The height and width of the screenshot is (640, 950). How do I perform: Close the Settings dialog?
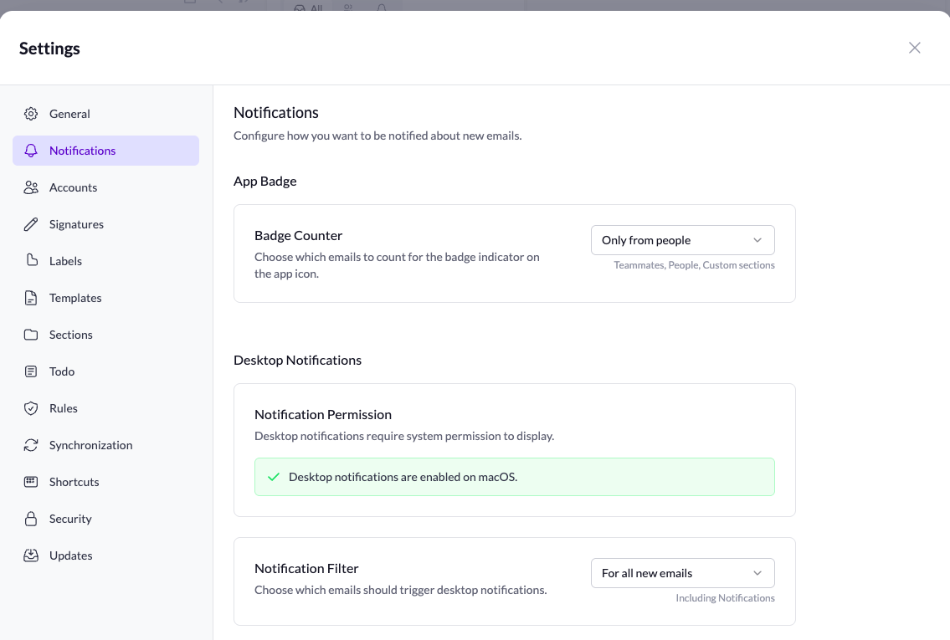tap(915, 48)
